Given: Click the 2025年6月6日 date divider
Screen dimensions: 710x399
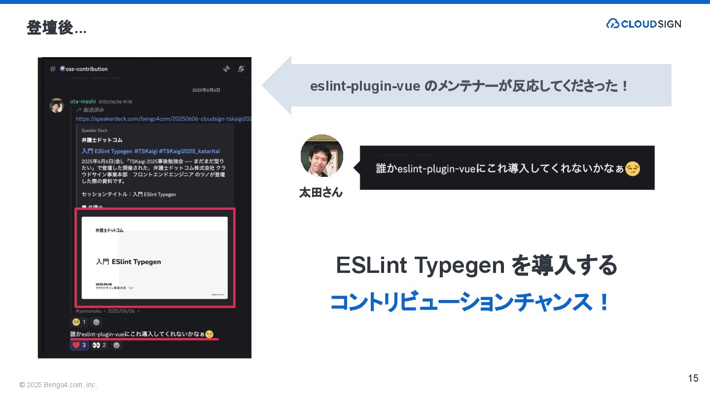Looking at the screenshot, I should [206, 90].
